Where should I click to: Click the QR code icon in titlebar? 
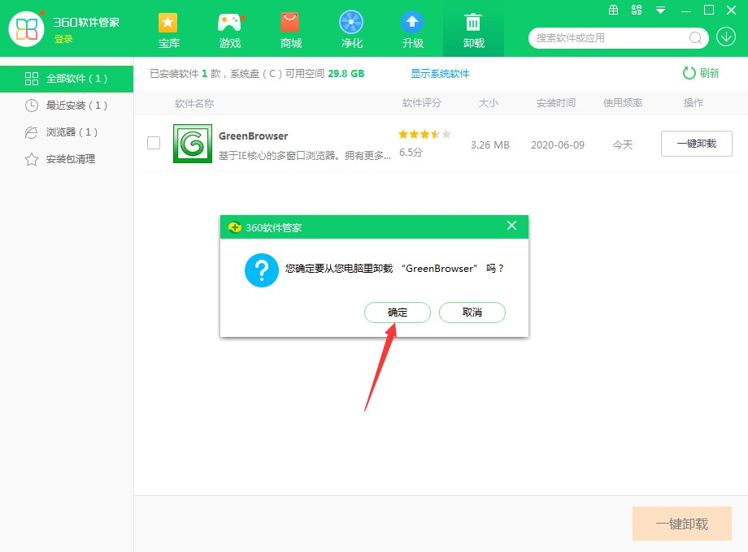638,11
